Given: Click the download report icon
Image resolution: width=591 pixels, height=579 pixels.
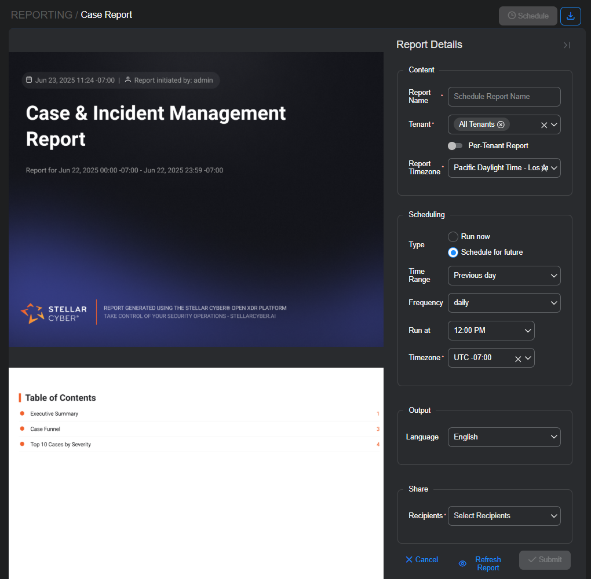Looking at the screenshot, I should coord(570,16).
